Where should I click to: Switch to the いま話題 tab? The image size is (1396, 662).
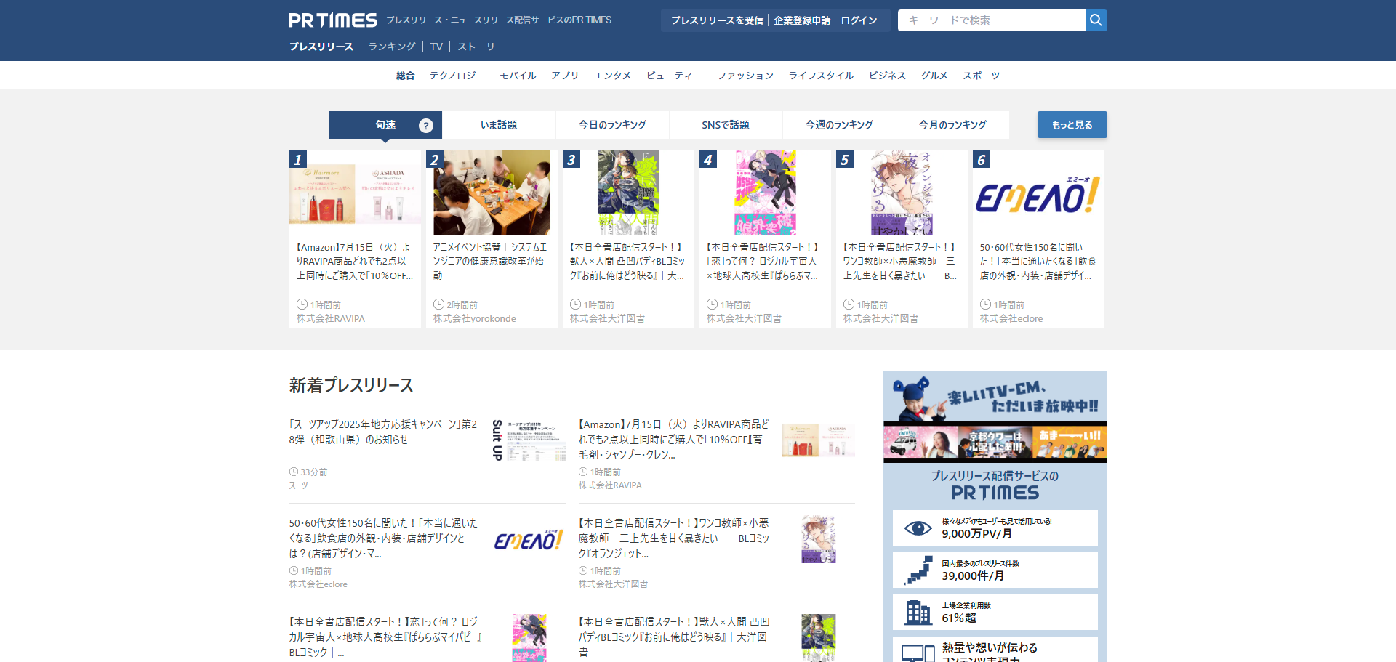(499, 125)
